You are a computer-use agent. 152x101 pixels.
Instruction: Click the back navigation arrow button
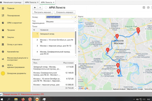(35, 8)
